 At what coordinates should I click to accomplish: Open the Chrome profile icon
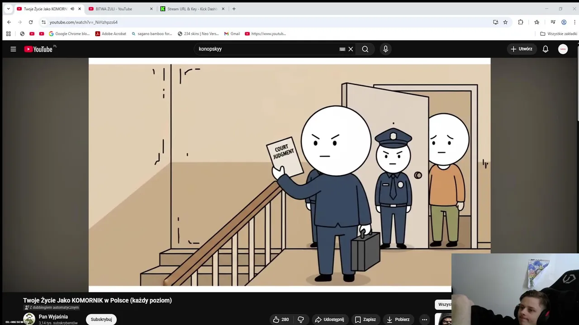(564, 22)
